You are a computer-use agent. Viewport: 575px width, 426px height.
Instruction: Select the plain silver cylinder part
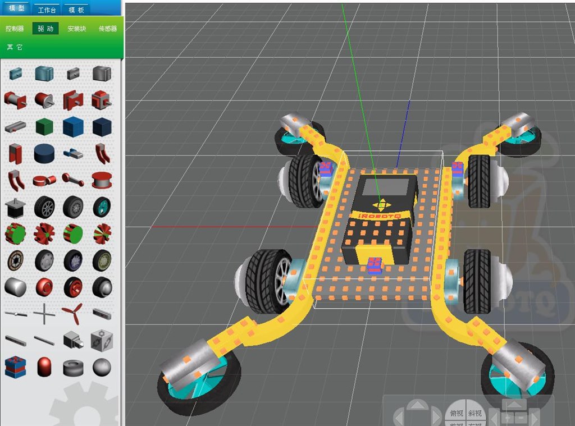pyautogui.click(x=15, y=287)
